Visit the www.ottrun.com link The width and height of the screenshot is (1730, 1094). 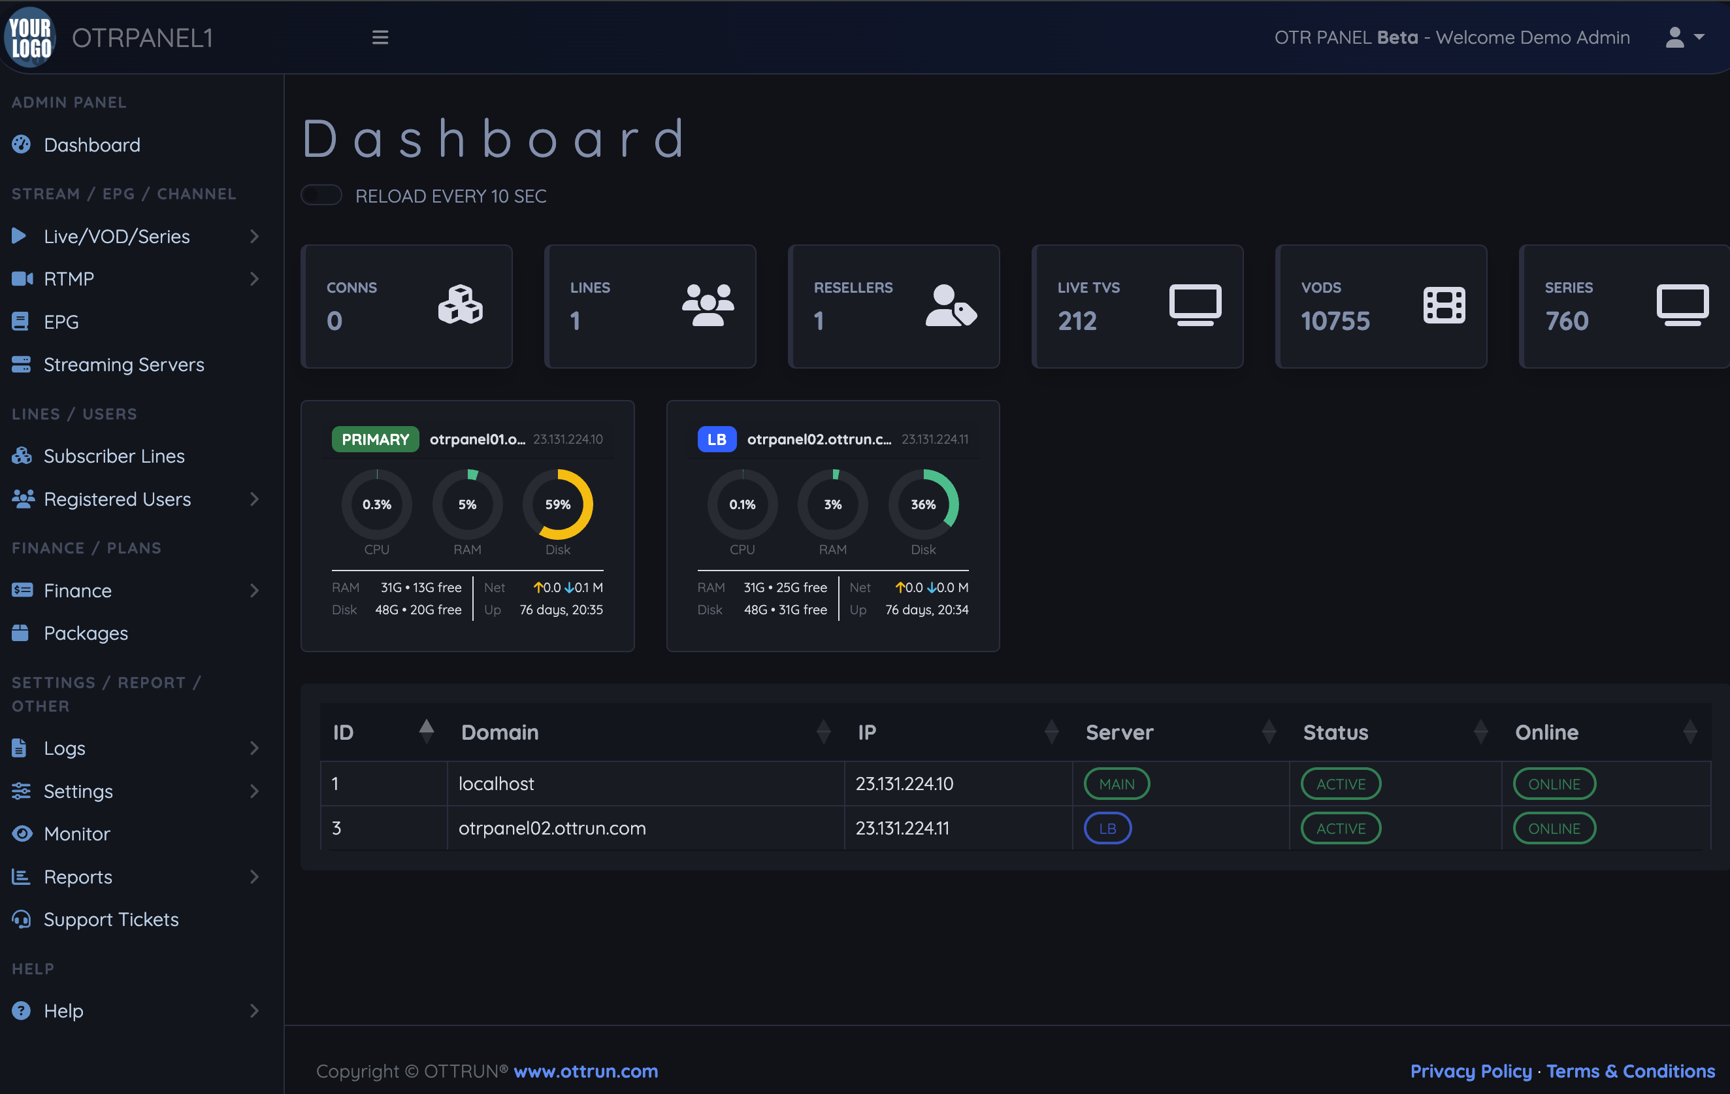coord(585,1070)
